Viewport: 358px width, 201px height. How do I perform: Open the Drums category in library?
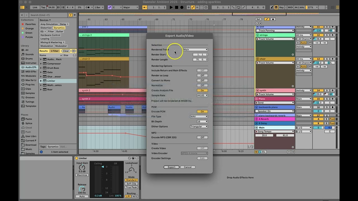pyautogui.click(x=29, y=59)
